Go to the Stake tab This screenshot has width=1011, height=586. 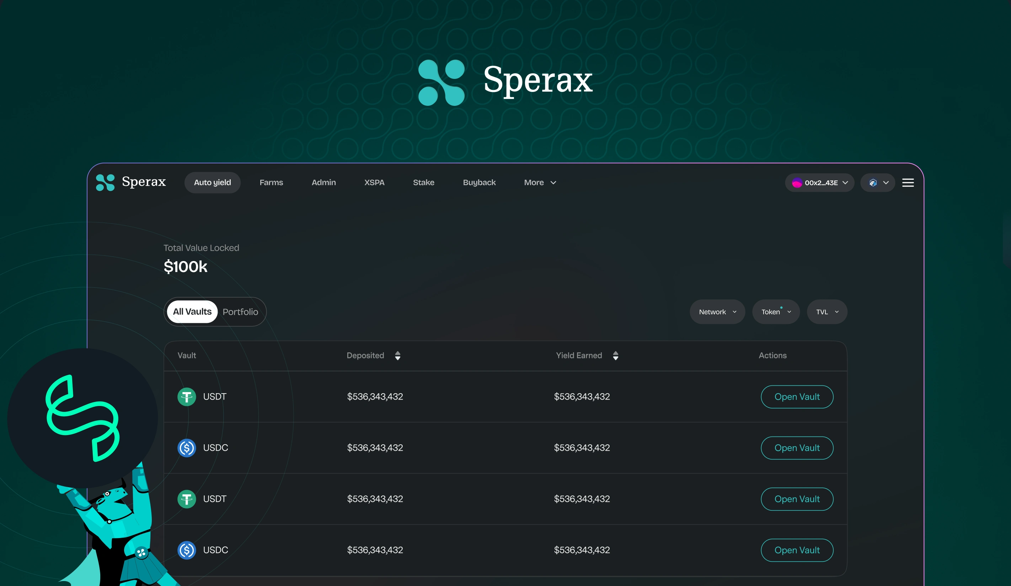click(423, 183)
